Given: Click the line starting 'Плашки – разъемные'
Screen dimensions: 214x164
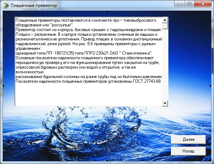Looking at the screenshot, I should (x=87, y=34).
